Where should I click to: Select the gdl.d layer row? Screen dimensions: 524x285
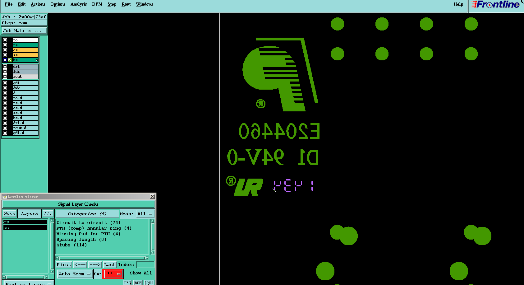click(x=25, y=133)
